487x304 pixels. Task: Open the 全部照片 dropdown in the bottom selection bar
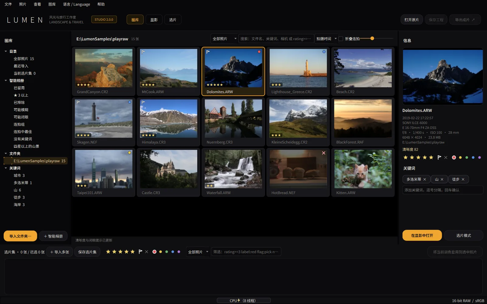pos(198,252)
